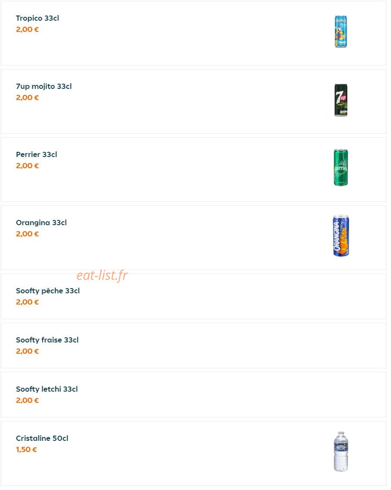Open the Tropico can product image

[x=341, y=31]
